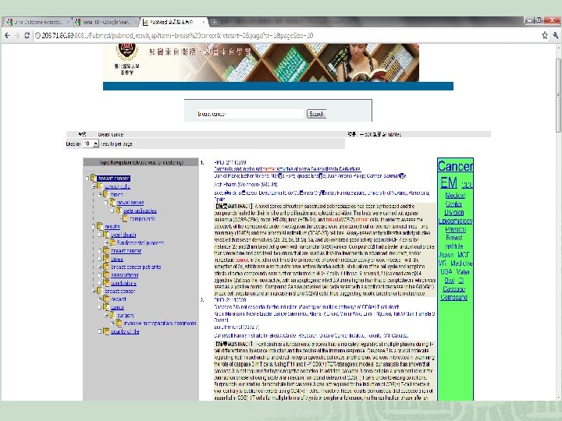Image resolution: width=562 pixels, height=421 pixels.
Task: Click the university crest logo in banner
Action: point(127,51)
